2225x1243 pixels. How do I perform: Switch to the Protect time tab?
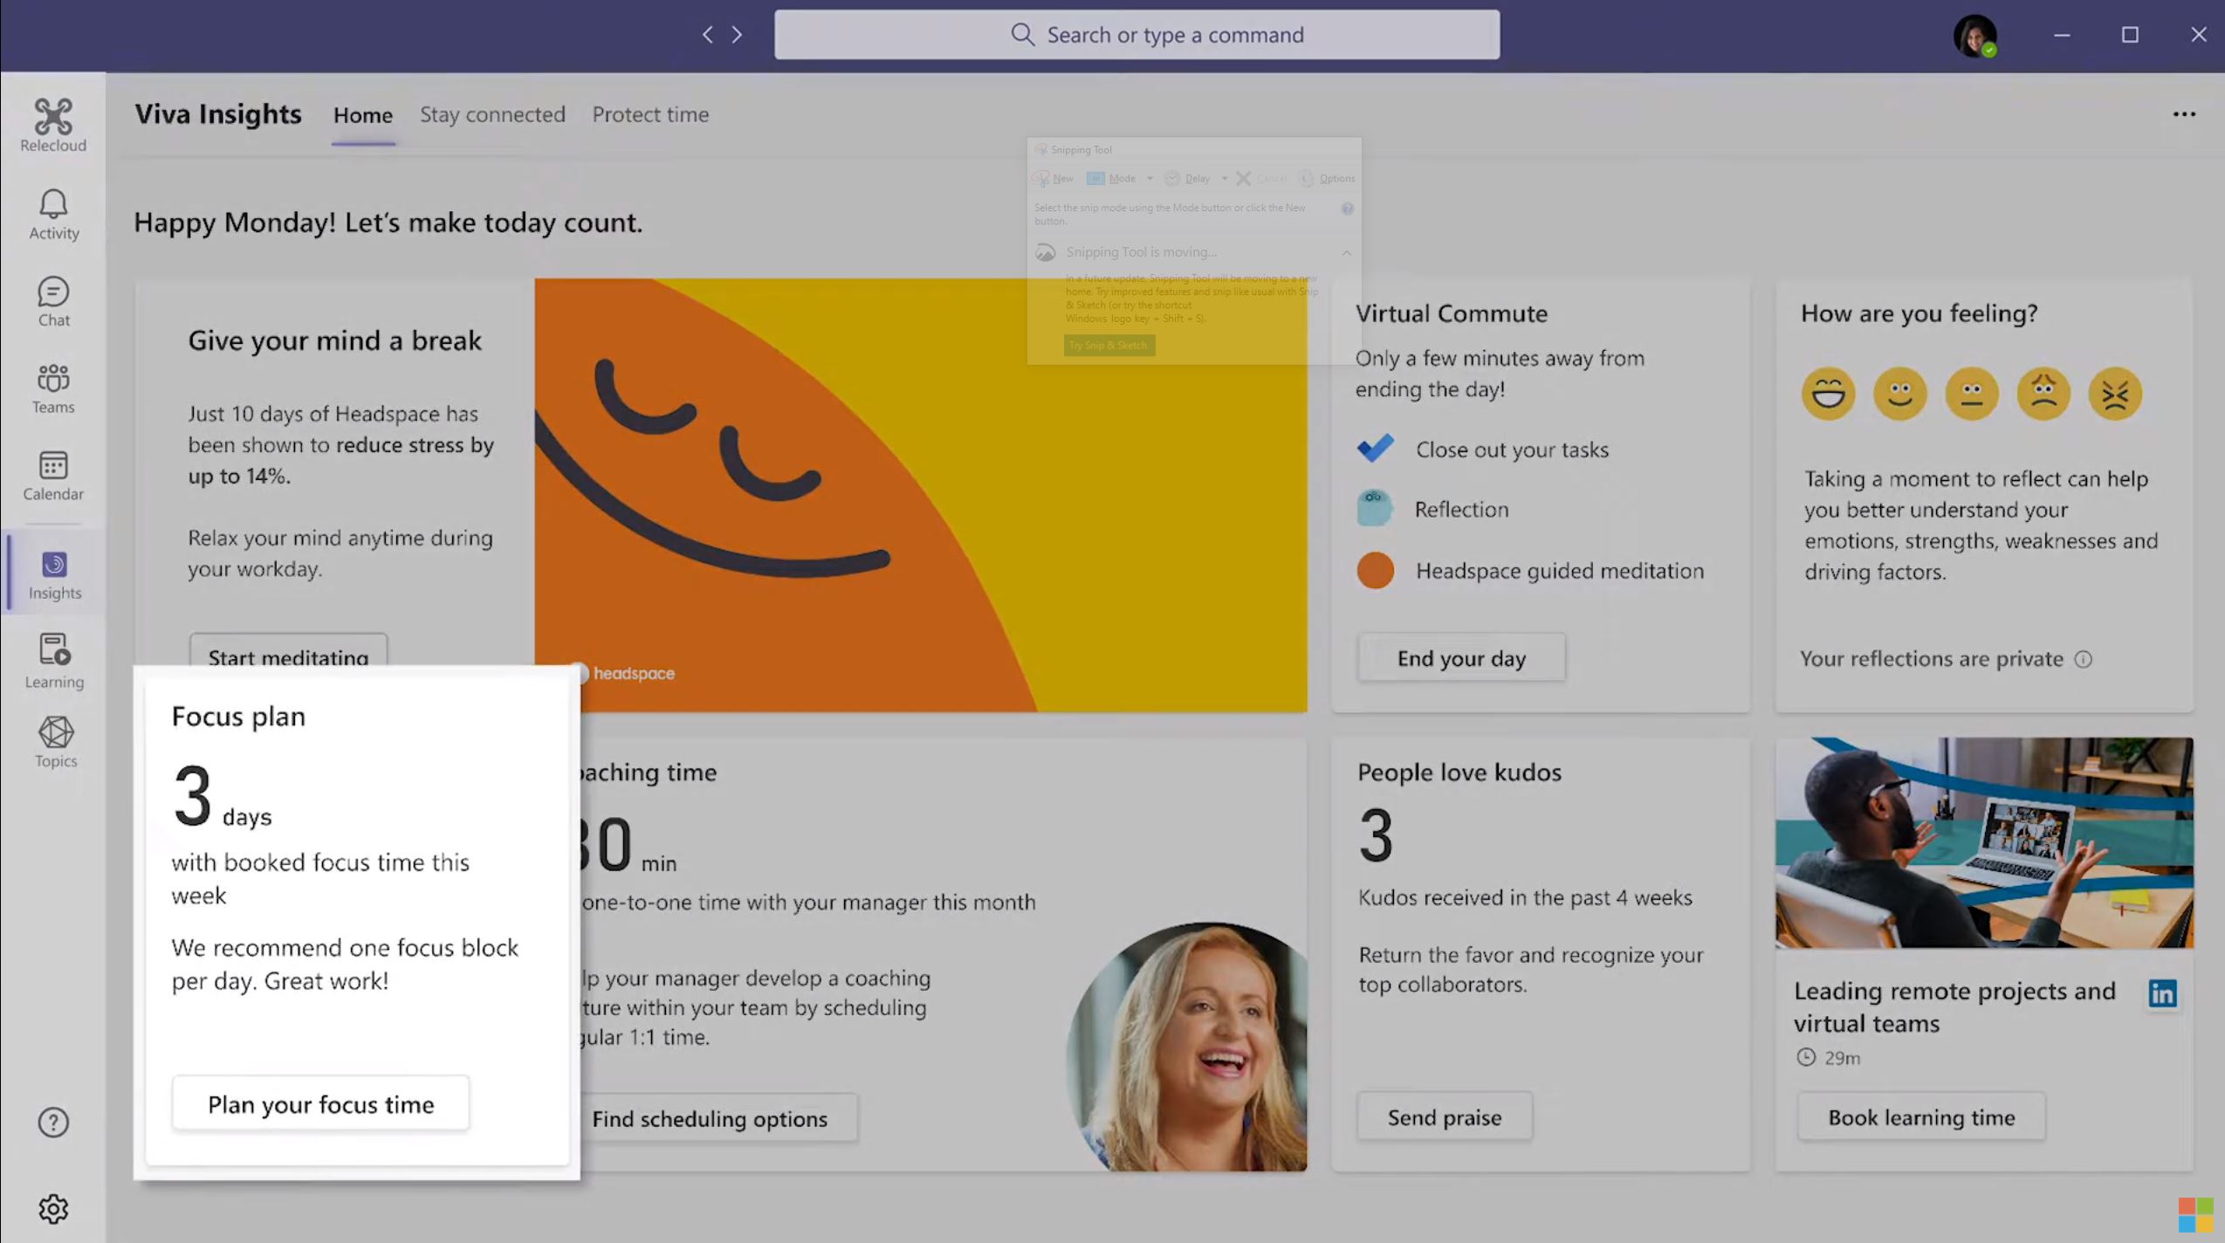[x=650, y=114]
